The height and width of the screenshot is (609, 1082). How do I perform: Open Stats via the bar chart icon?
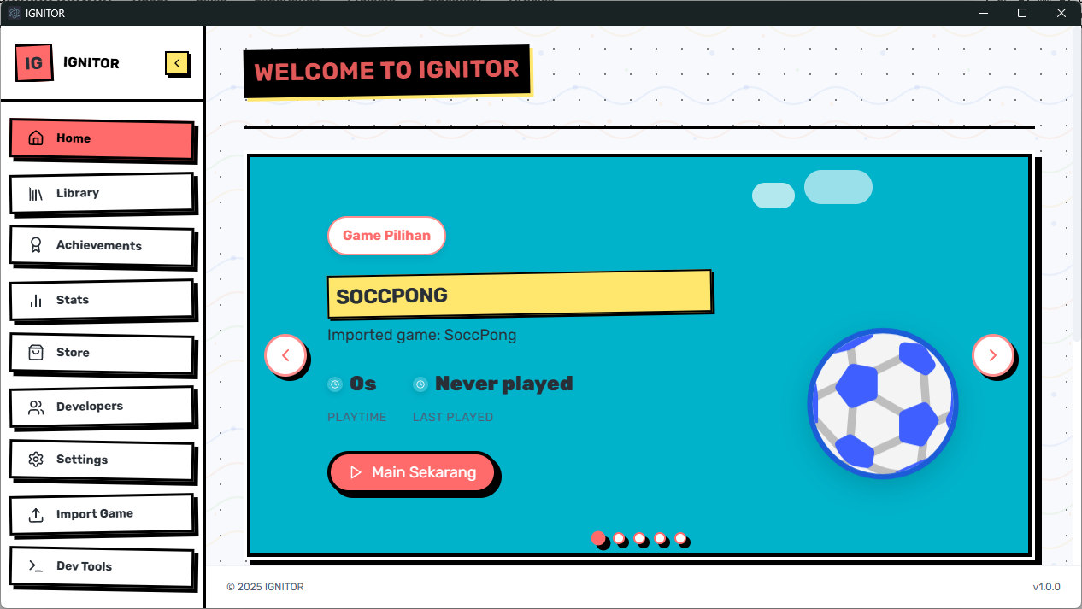[36, 299]
